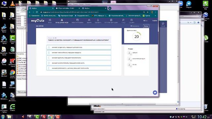Open the 'Каталог викторин' navigation item

111,21
